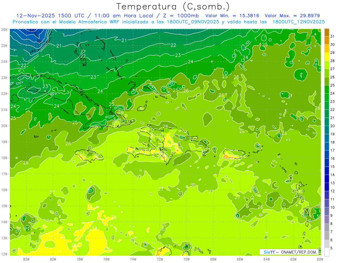Screen dimensions: 340x263
Task: Click the latitude label "17N"
Action: (4, 174)
